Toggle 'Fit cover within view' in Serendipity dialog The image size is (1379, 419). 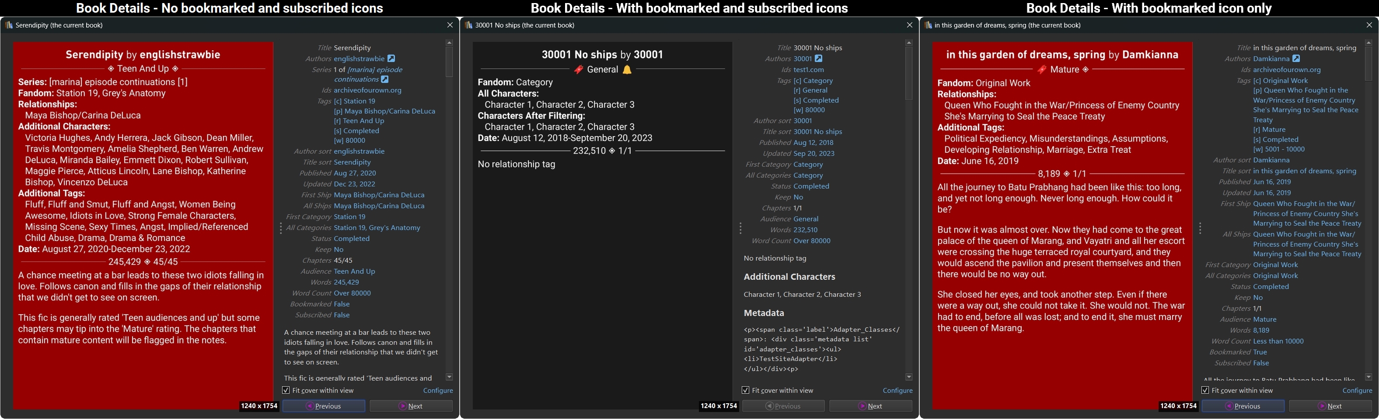click(x=286, y=390)
